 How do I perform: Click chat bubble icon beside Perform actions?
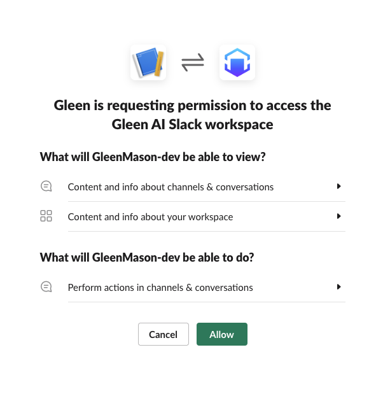46,287
